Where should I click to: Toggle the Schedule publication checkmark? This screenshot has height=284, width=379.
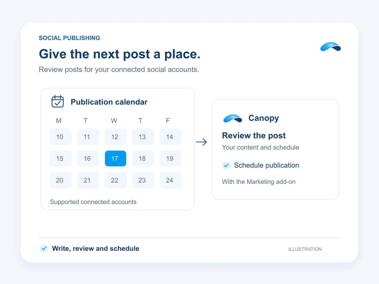click(226, 165)
